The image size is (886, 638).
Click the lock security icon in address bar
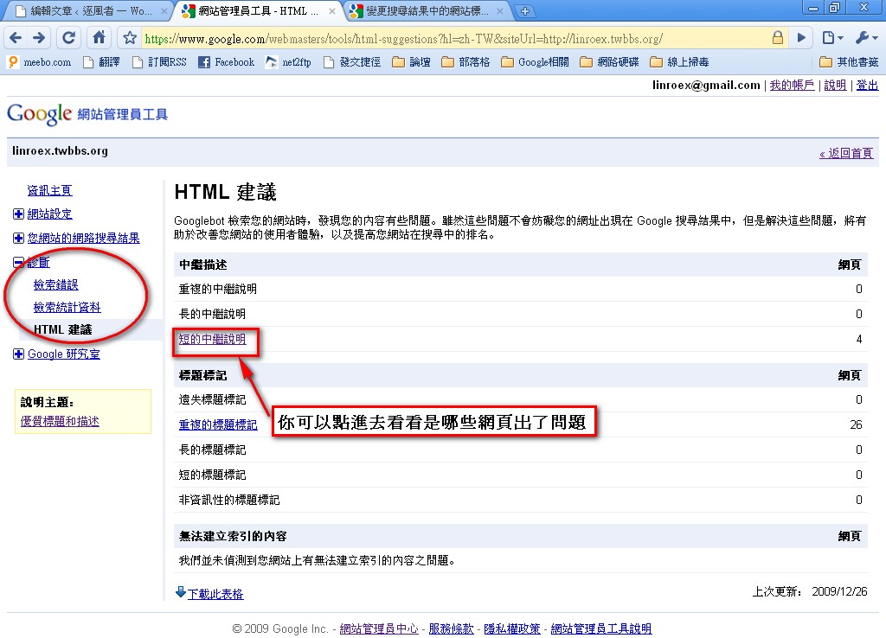coord(778,38)
